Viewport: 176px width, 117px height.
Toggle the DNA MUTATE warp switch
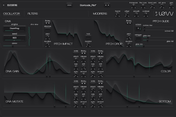(76, 84)
